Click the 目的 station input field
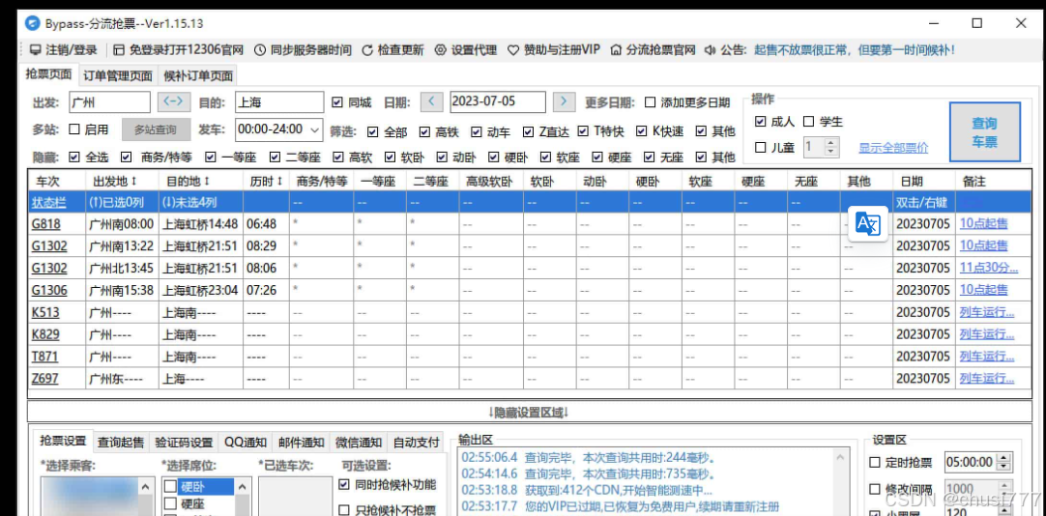This screenshot has height=516, width=1046. pyautogui.click(x=278, y=102)
